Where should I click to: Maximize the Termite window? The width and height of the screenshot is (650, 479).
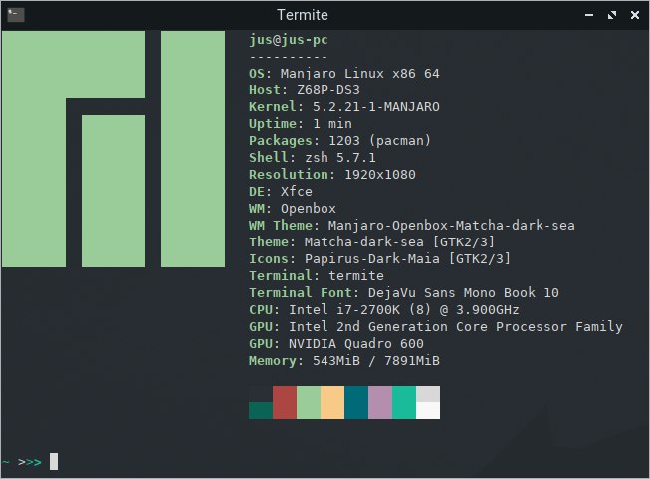[612, 15]
